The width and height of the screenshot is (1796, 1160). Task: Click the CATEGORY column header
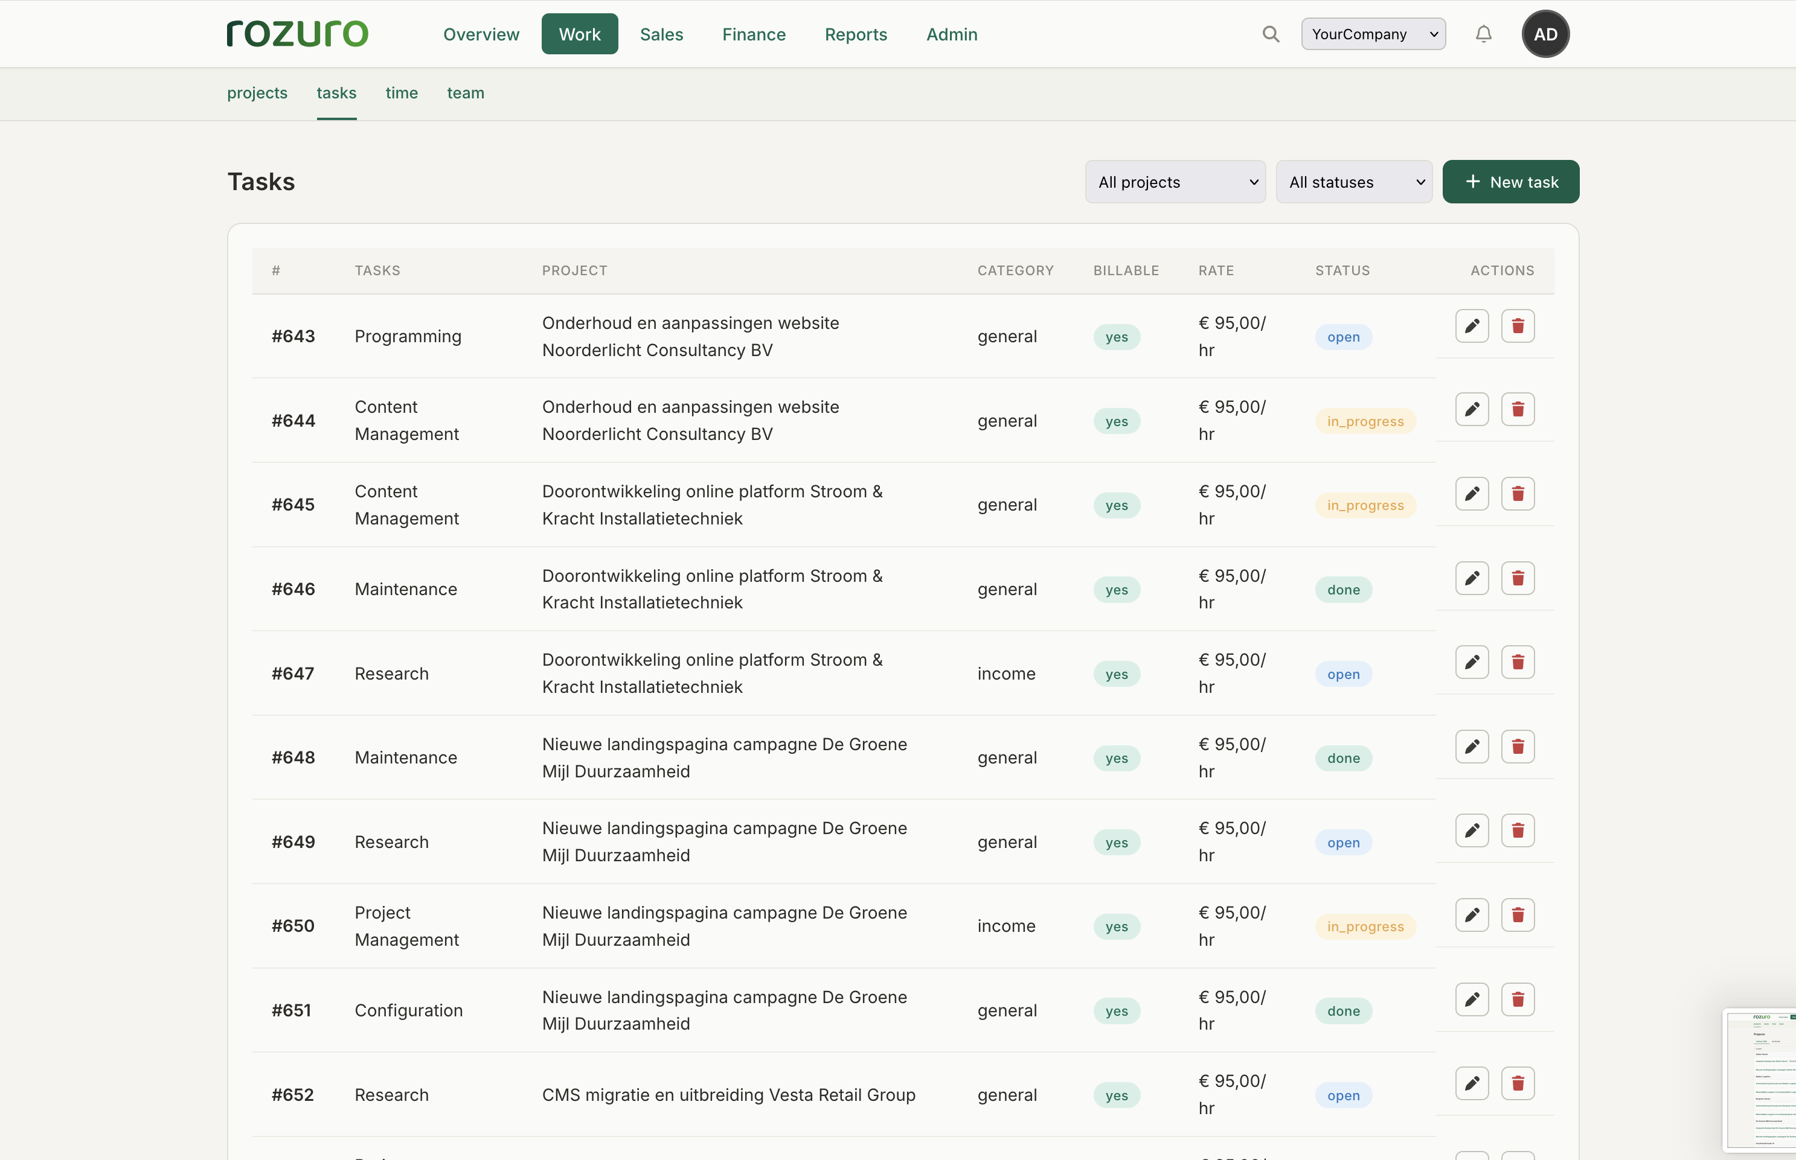(1015, 270)
